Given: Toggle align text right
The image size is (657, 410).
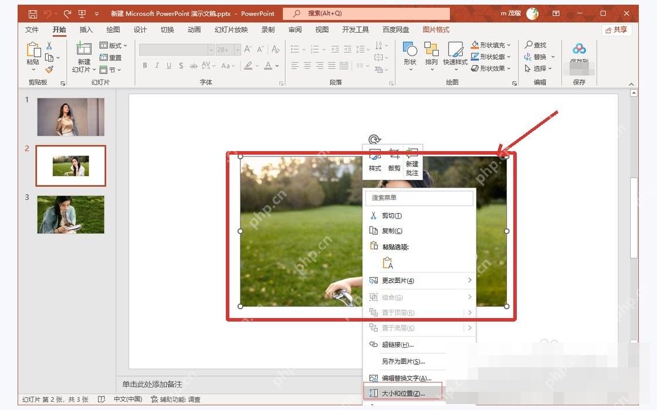Looking at the screenshot, I should coord(319,65).
